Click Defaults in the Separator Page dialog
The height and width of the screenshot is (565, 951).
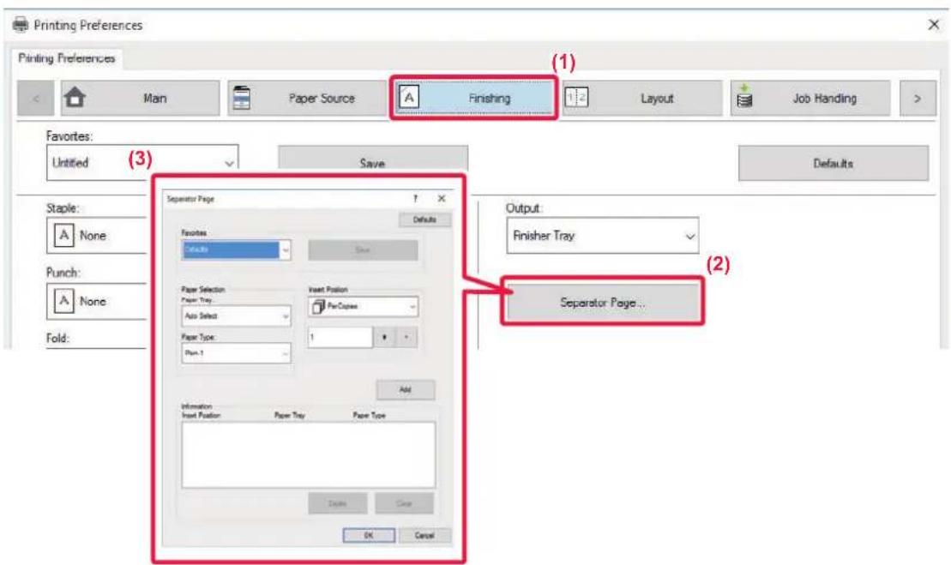(424, 219)
